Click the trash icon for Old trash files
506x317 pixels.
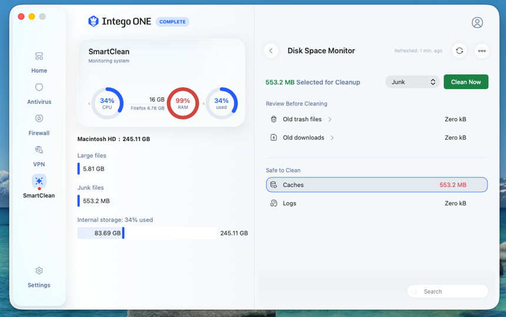pos(274,119)
